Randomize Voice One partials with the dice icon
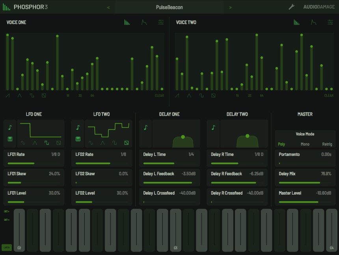339x255 pixels. (44, 95)
